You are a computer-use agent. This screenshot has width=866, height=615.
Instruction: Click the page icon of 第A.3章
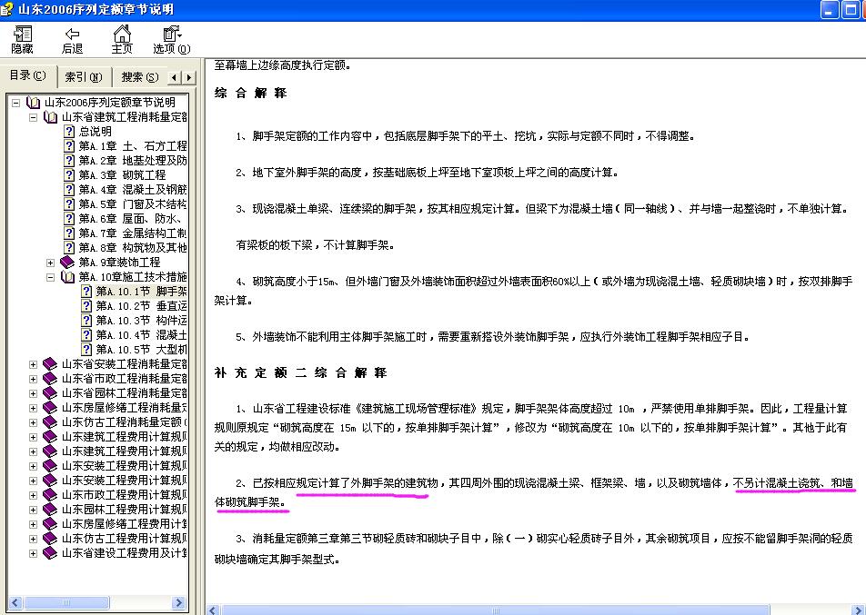pyautogui.click(x=69, y=174)
